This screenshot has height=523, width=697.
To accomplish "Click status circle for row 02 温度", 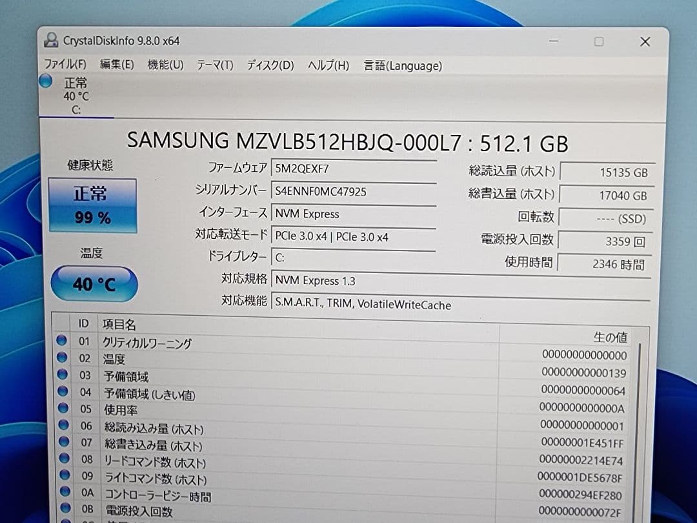I will coord(62,358).
